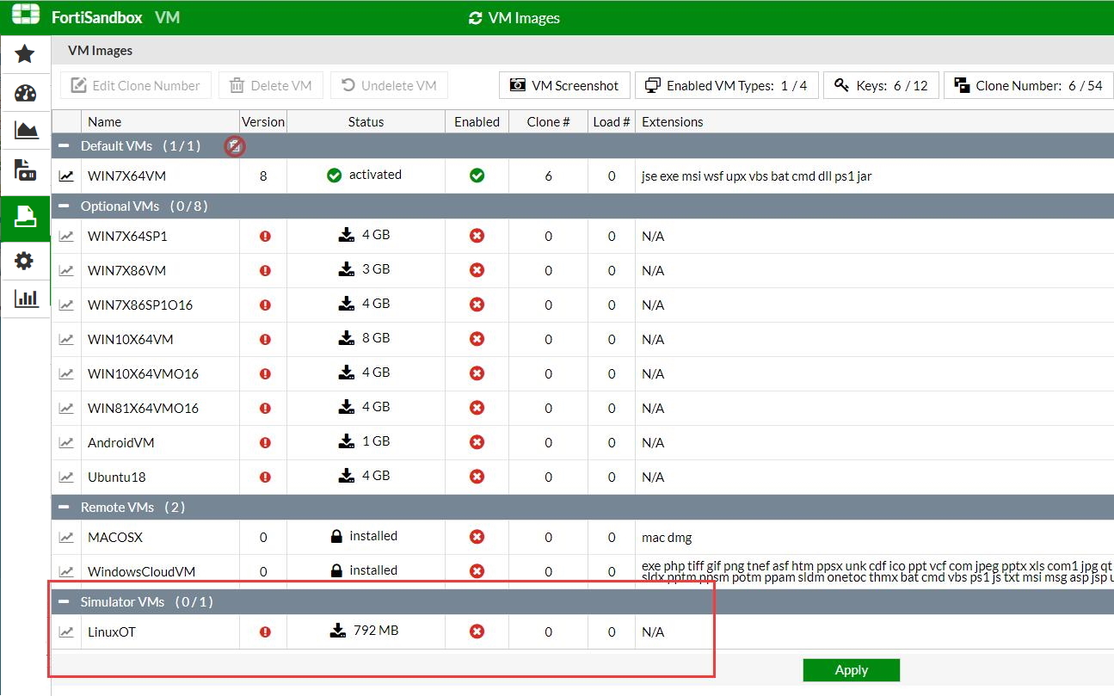1114x696 pixels.
Task: Collapse the Simulator VMs group
Action: coord(64,602)
